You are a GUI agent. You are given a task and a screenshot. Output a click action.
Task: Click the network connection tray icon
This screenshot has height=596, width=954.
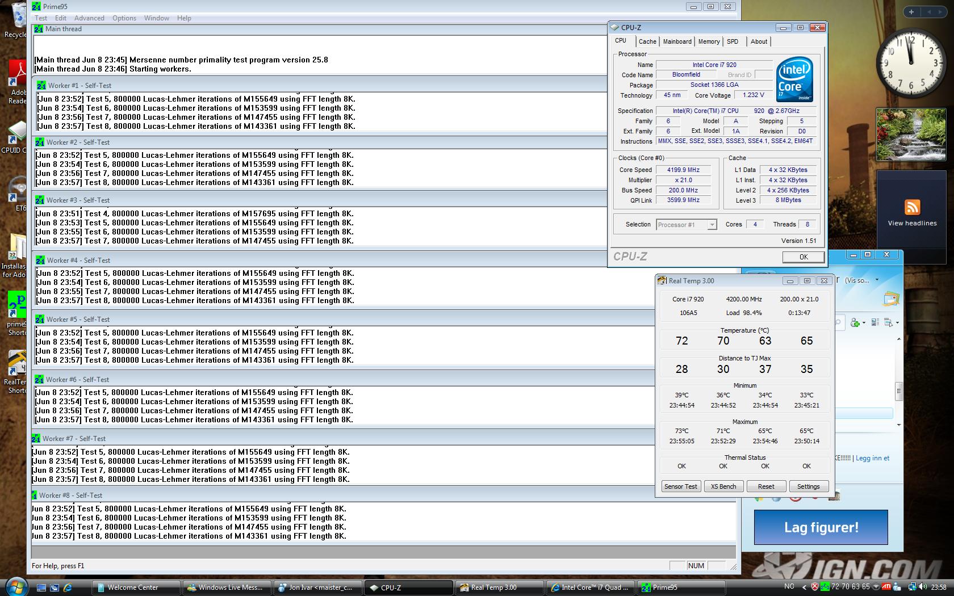click(x=912, y=586)
